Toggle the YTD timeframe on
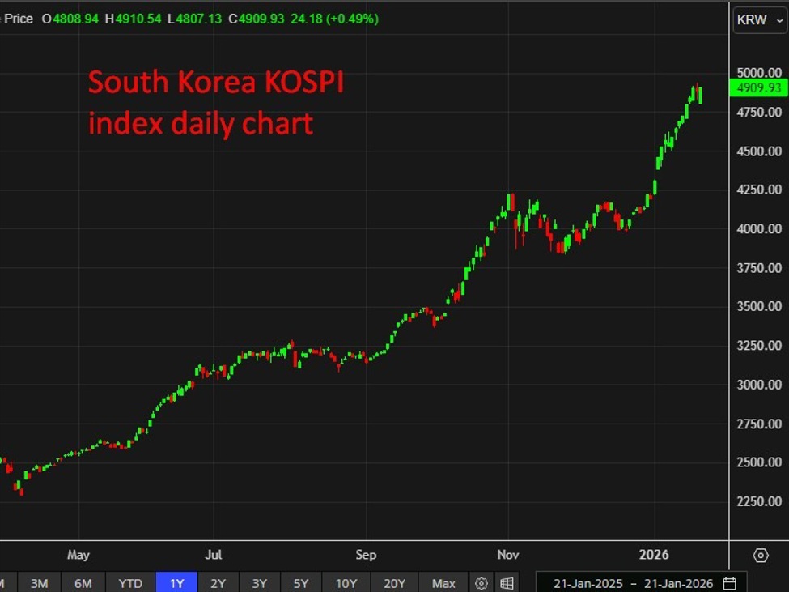 point(129,582)
